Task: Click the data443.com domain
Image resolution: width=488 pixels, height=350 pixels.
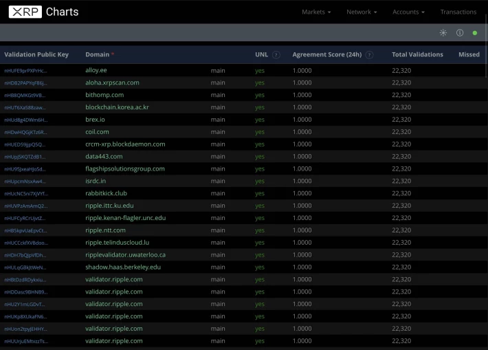Action: tap(104, 156)
